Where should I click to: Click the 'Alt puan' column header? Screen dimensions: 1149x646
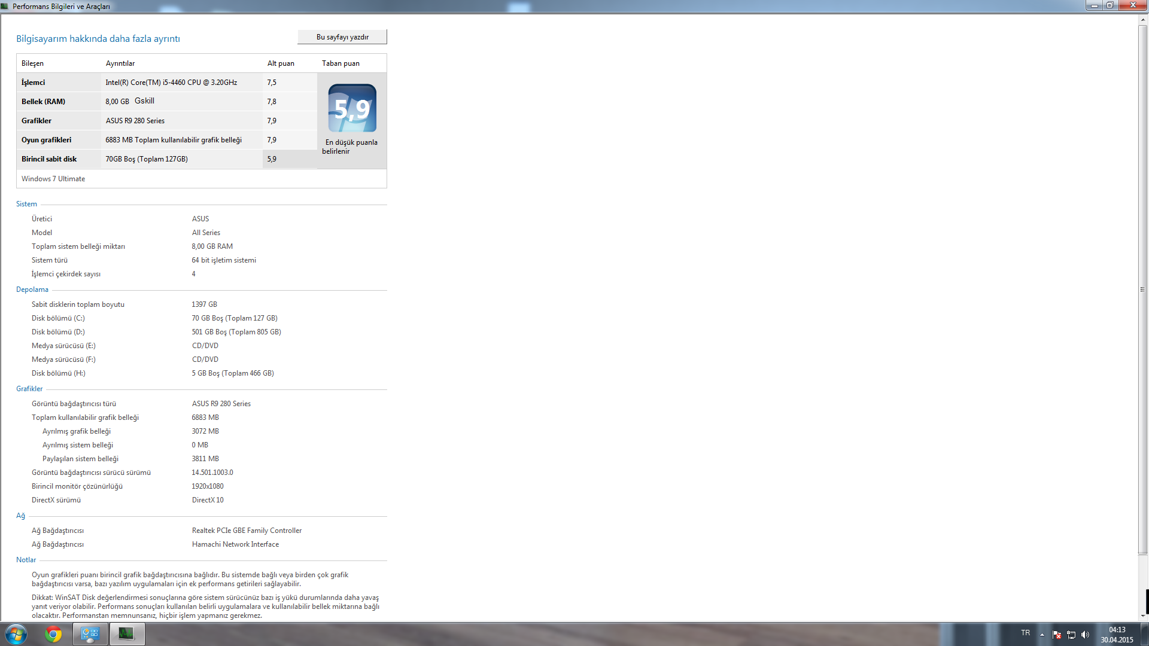[x=281, y=63]
